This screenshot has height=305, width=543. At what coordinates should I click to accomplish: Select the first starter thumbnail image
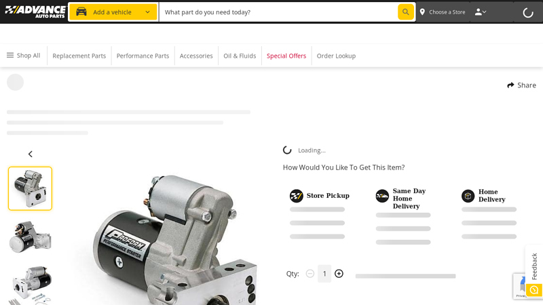point(30,188)
